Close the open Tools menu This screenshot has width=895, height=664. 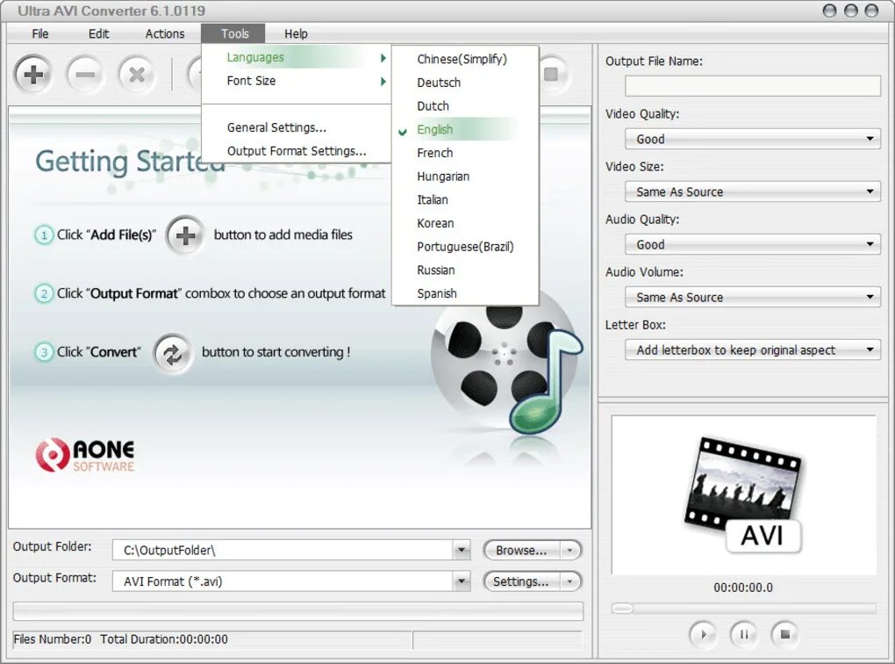pyautogui.click(x=233, y=33)
